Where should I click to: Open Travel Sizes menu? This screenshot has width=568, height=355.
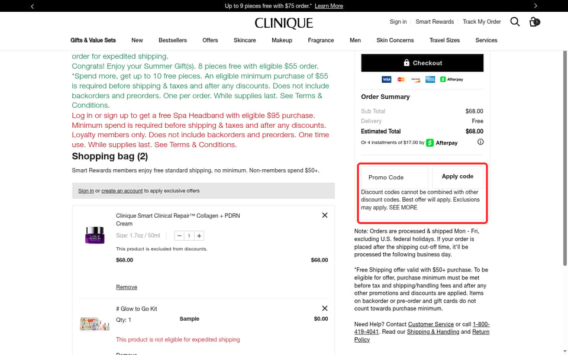click(x=444, y=40)
